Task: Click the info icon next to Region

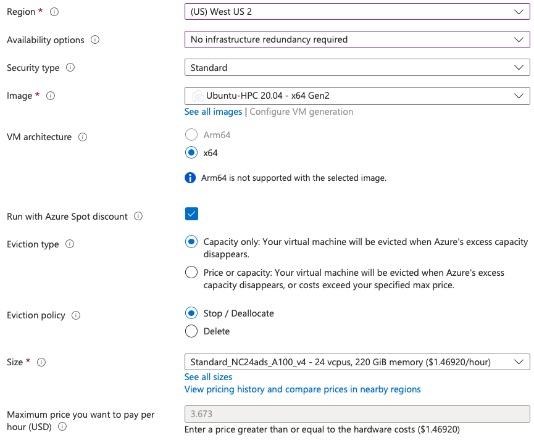Action: [54, 12]
